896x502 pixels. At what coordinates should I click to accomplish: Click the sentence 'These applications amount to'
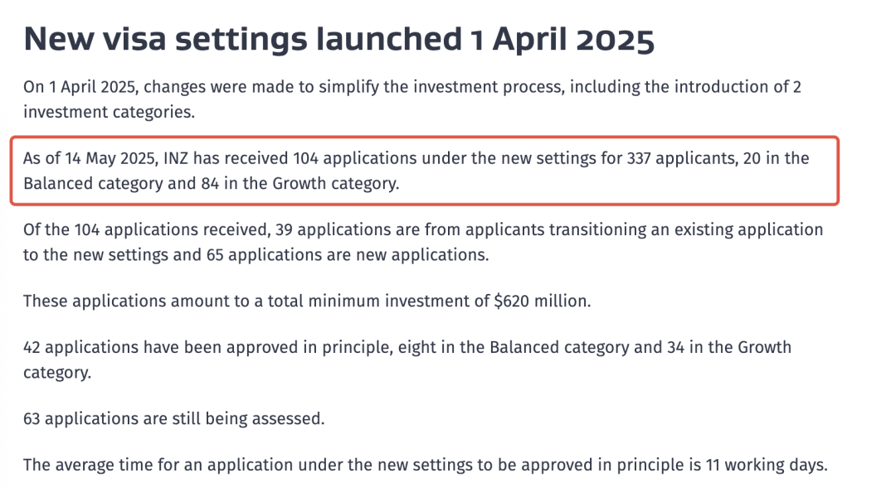click(x=307, y=301)
